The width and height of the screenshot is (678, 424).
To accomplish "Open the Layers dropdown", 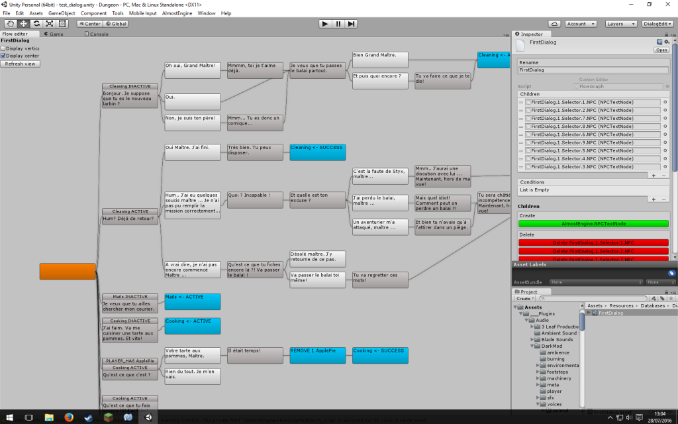I will click(621, 24).
